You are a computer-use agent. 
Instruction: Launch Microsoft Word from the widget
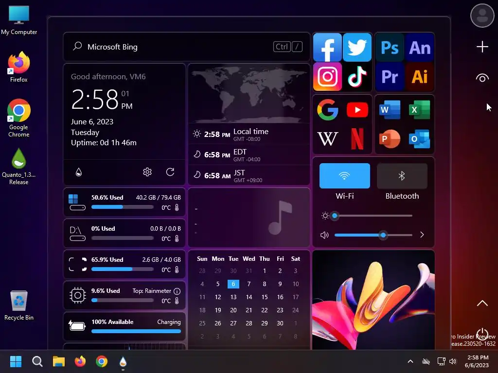[390, 110]
